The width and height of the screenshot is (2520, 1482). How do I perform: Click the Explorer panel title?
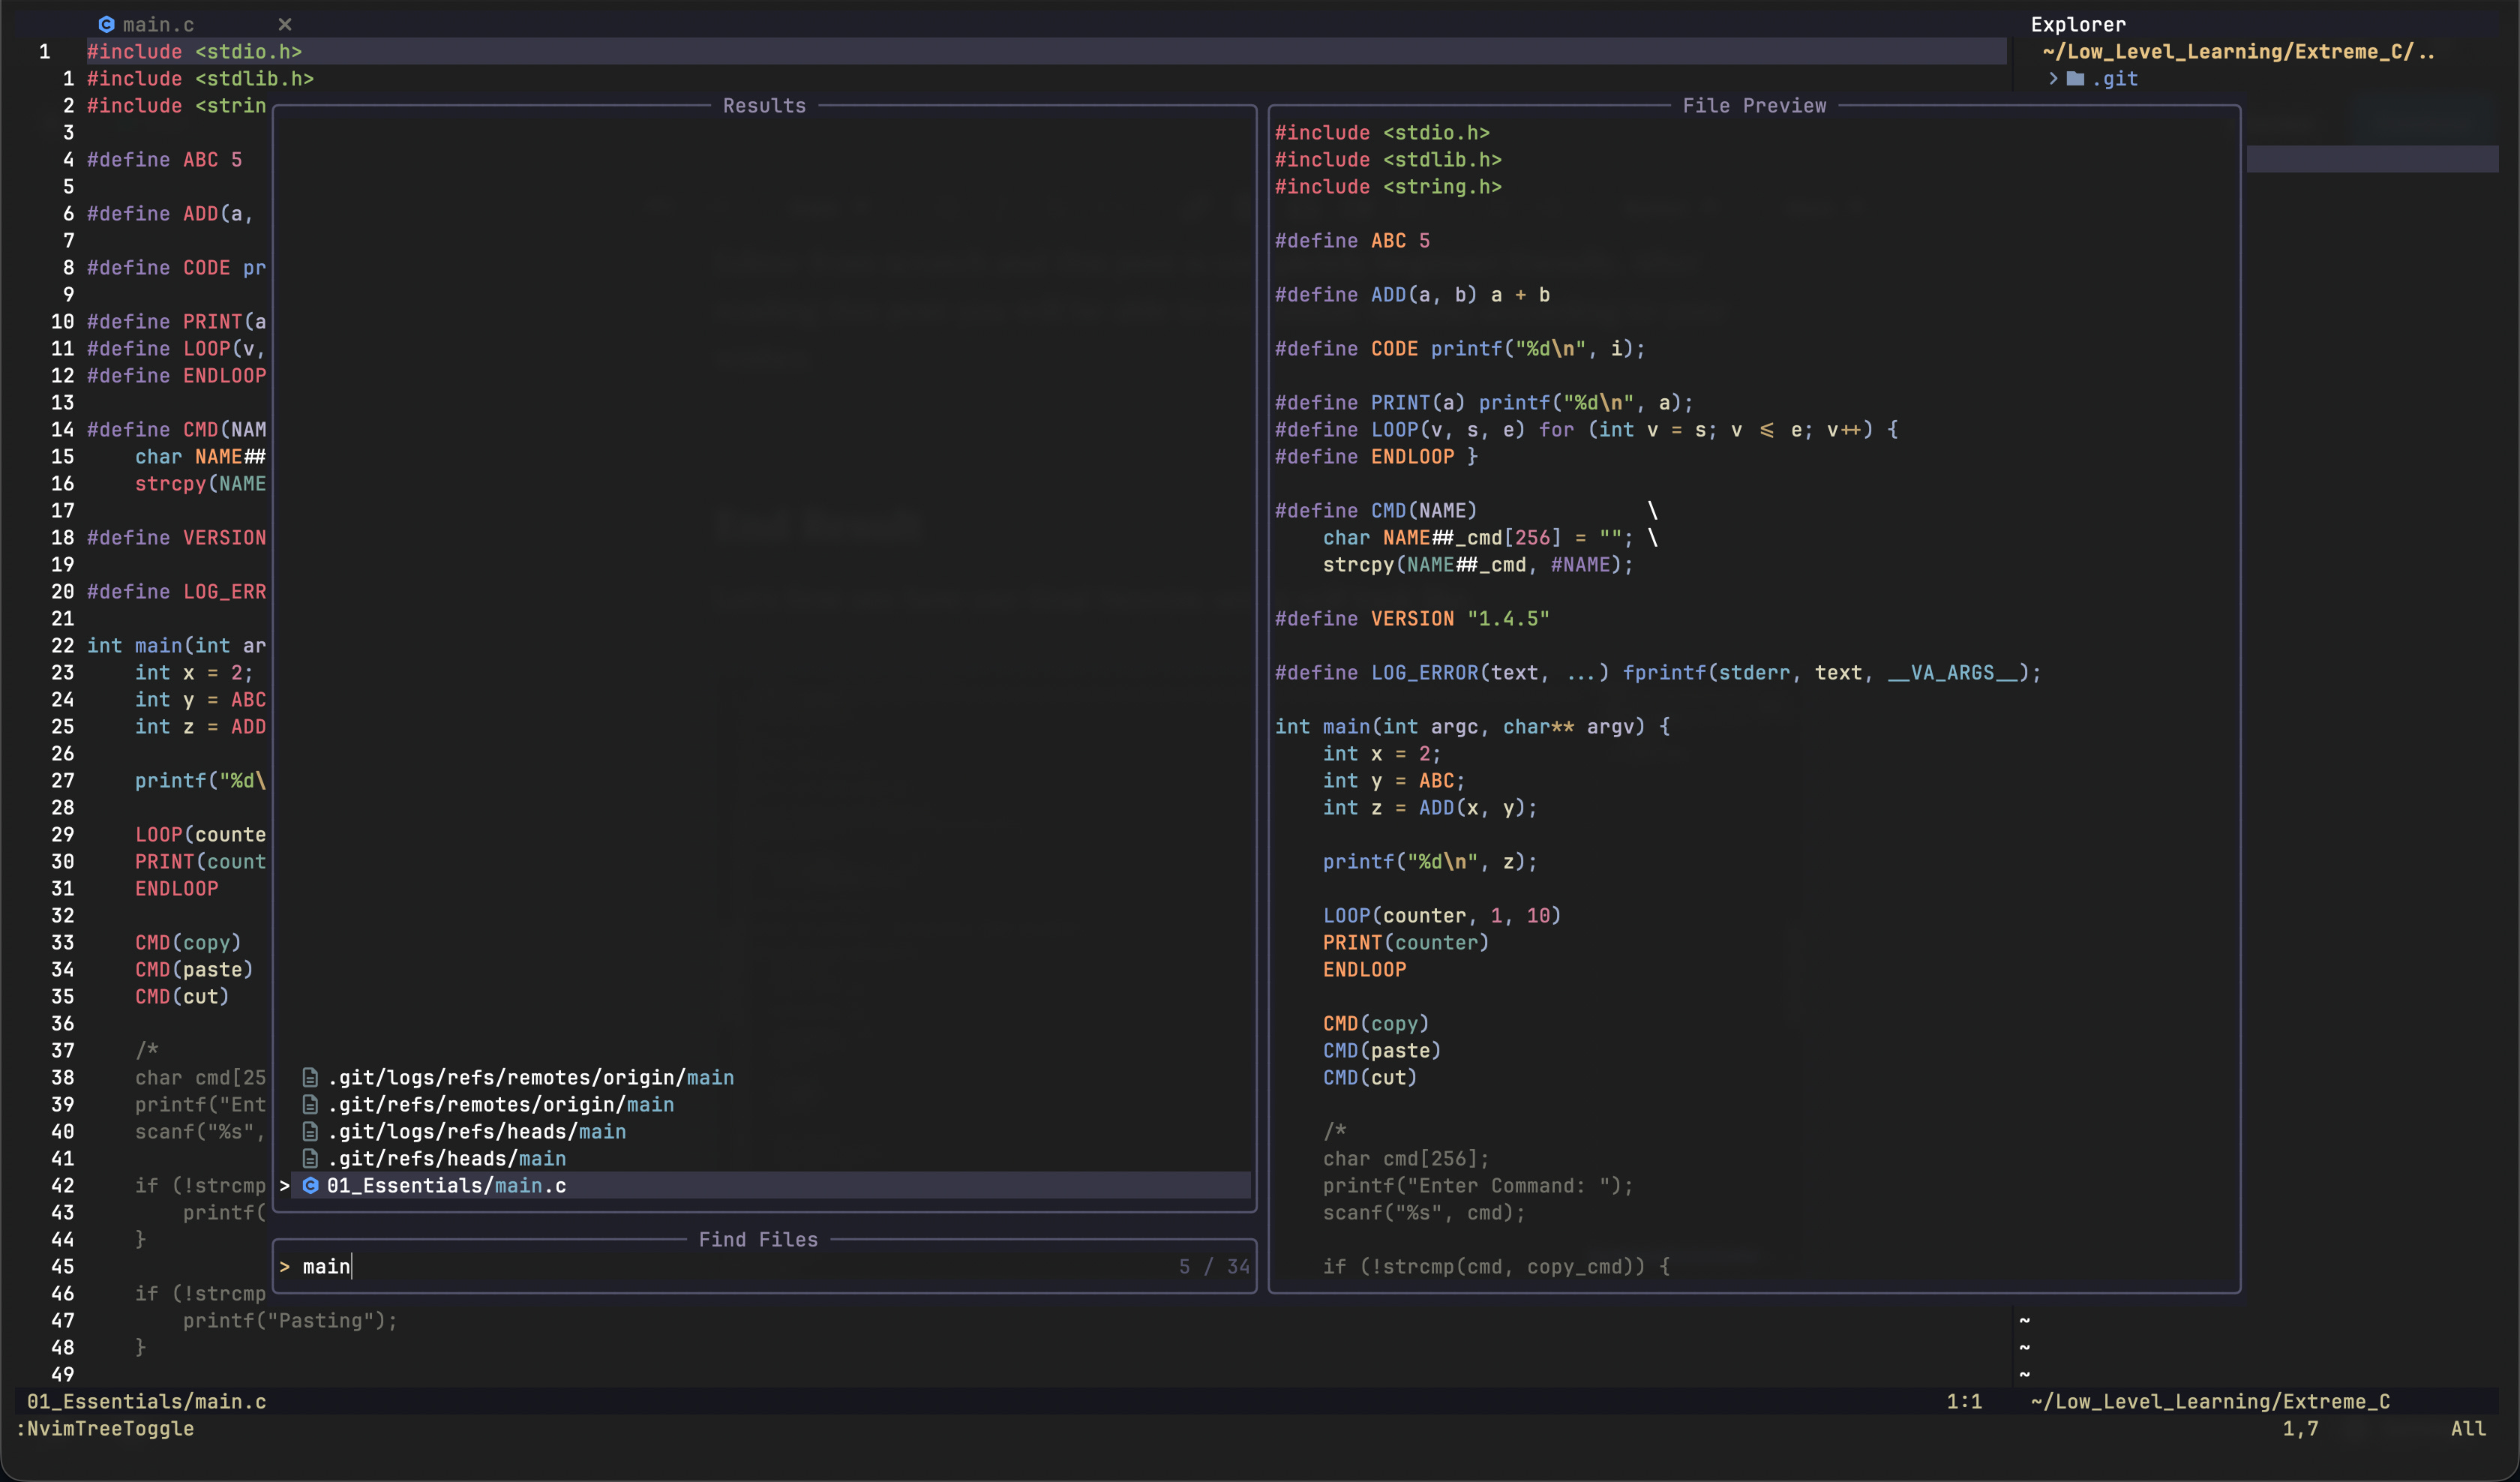[x=2078, y=24]
